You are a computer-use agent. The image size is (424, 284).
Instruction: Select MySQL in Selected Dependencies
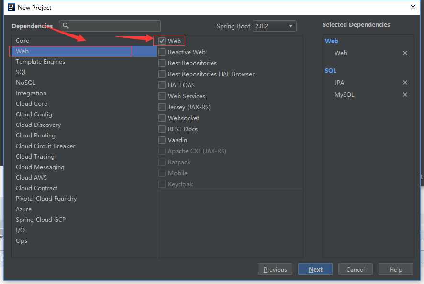coord(344,95)
